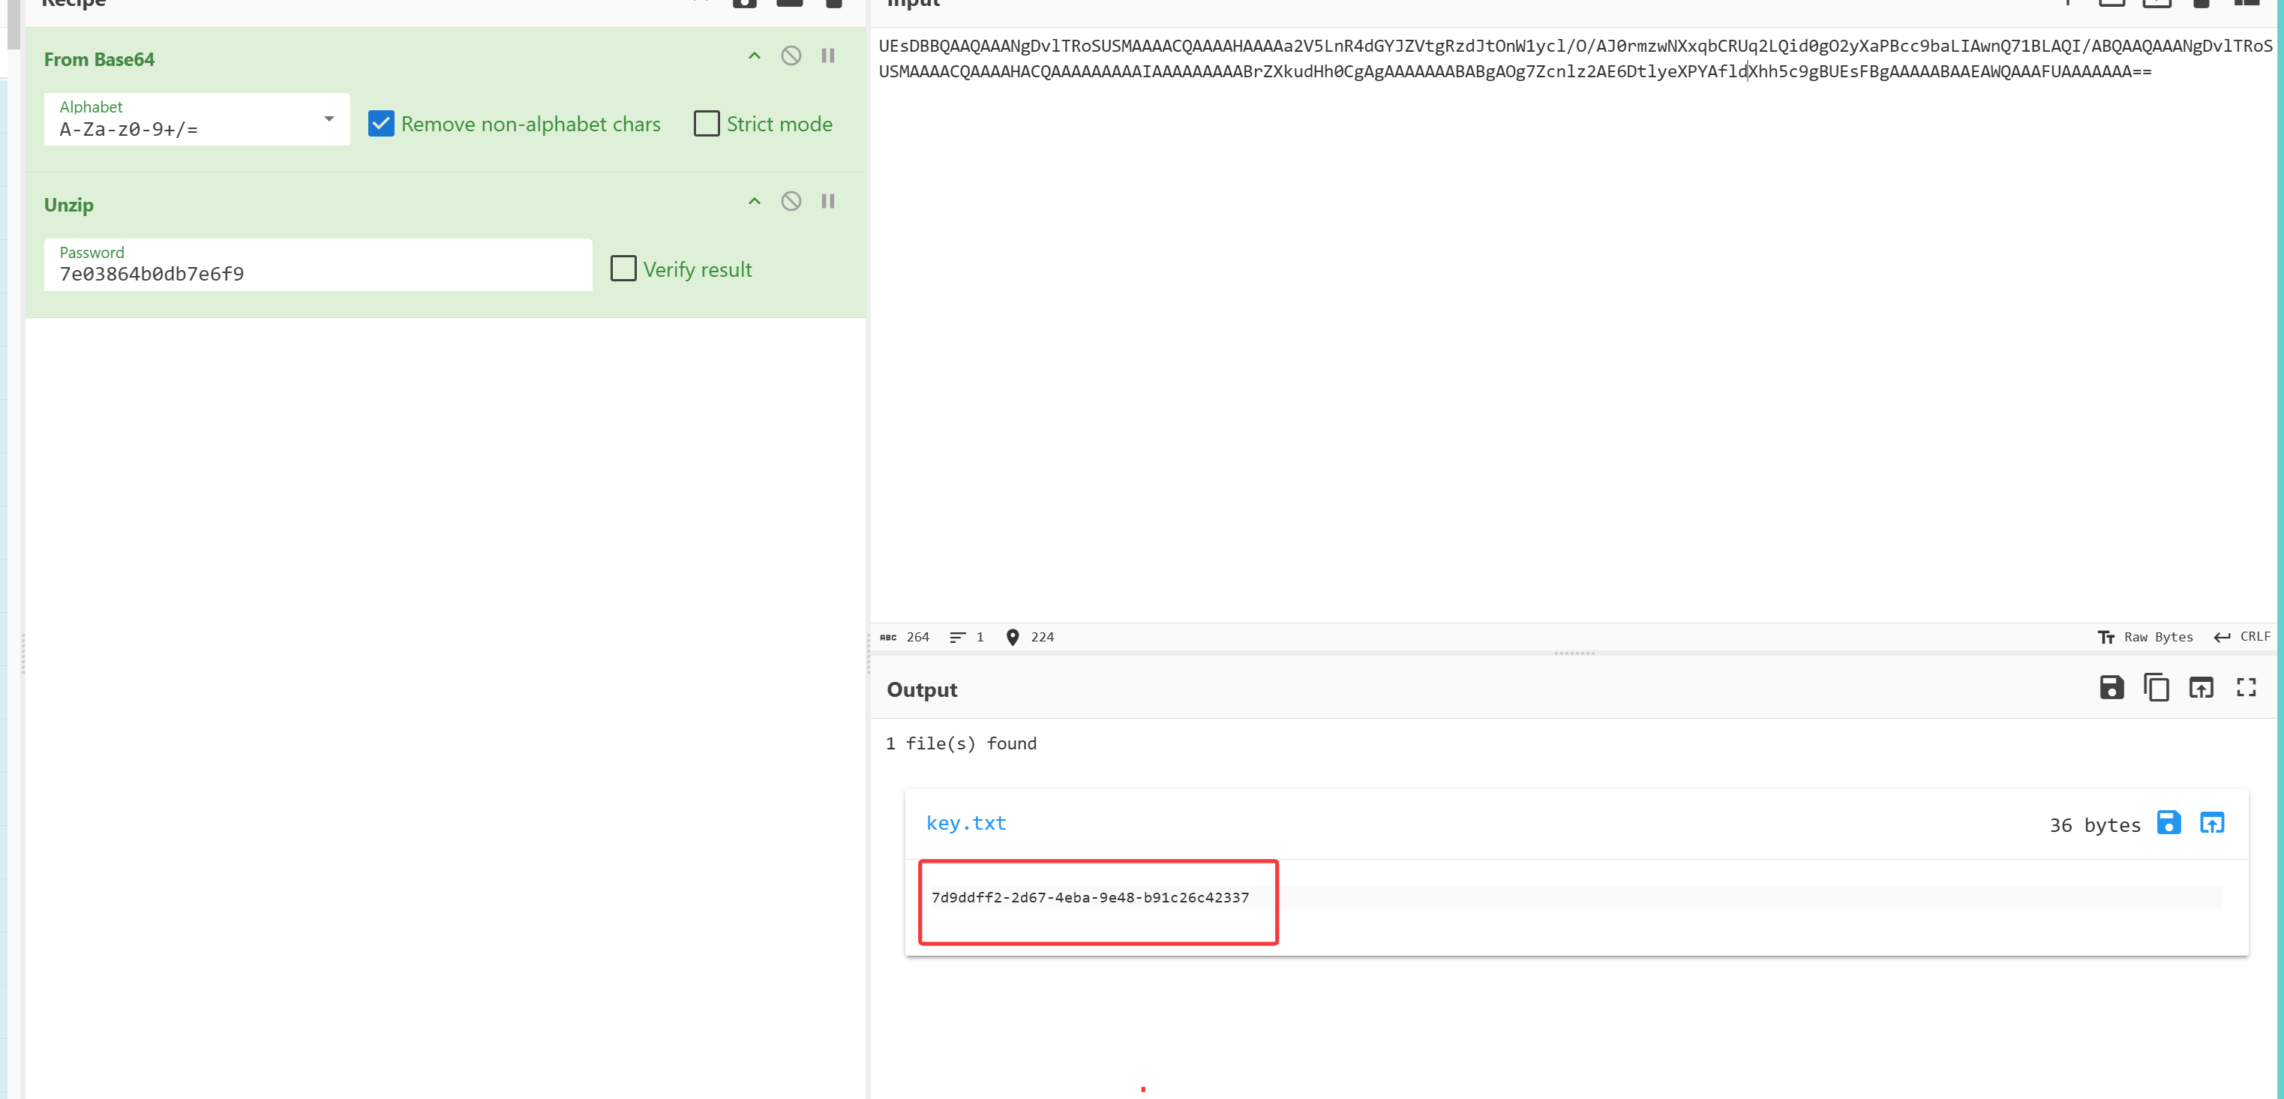This screenshot has height=1099, width=2284.
Task: Set breakpoint on From Base64 operation
Action: click(827, 56)
